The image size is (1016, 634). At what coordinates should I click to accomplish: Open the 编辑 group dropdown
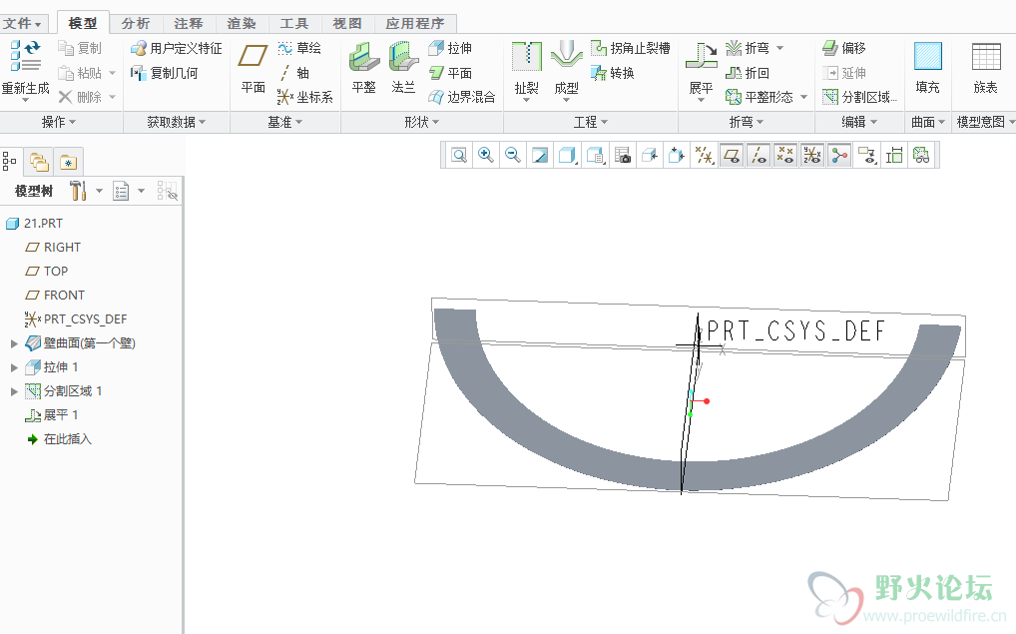(x=859, y=122)
